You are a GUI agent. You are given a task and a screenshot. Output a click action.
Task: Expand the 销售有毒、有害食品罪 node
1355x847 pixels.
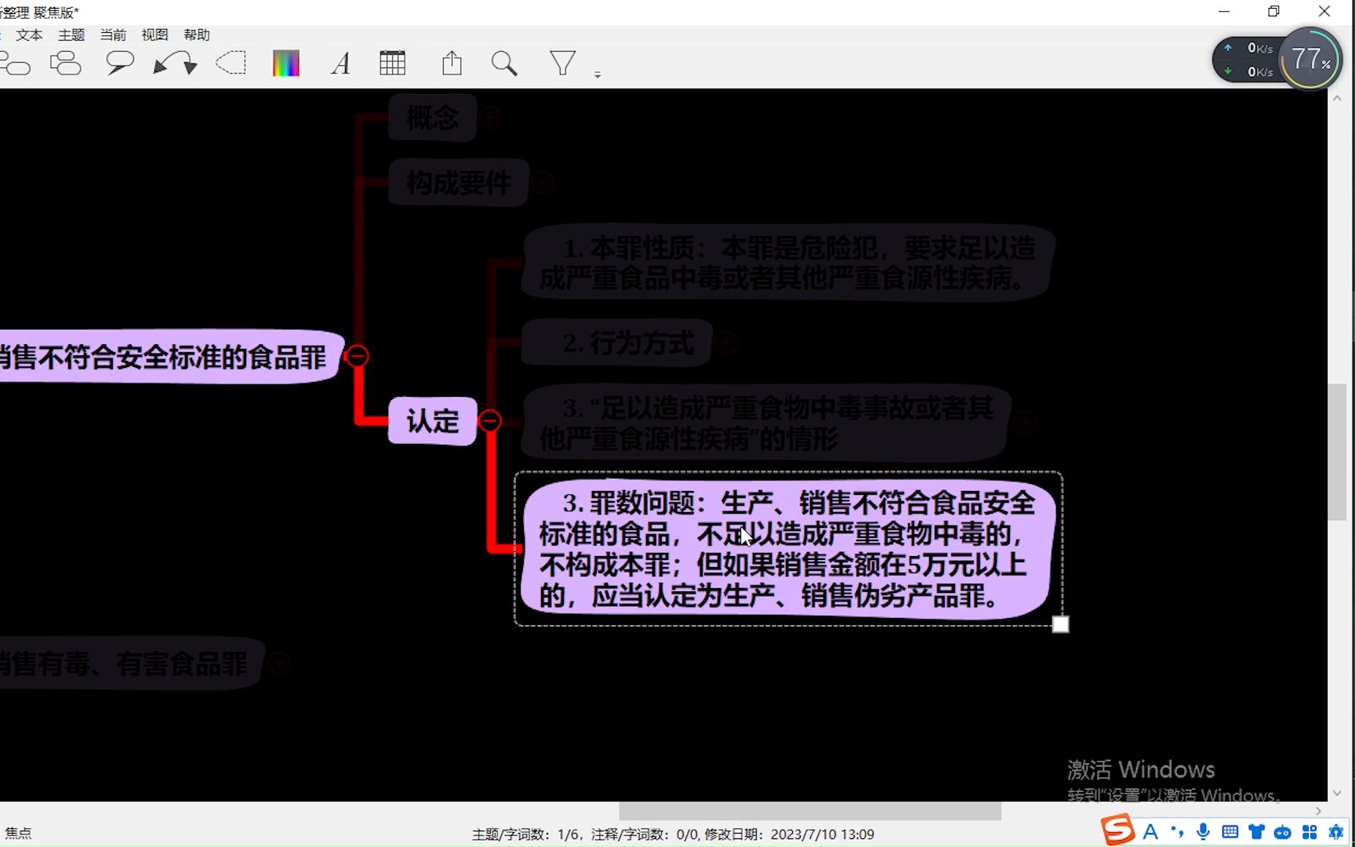[278, 663]
